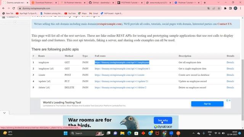This screenshot has width=244, height=137.
Task: Collapse the bottom ad with chevron
Action: tap(4, 113)
